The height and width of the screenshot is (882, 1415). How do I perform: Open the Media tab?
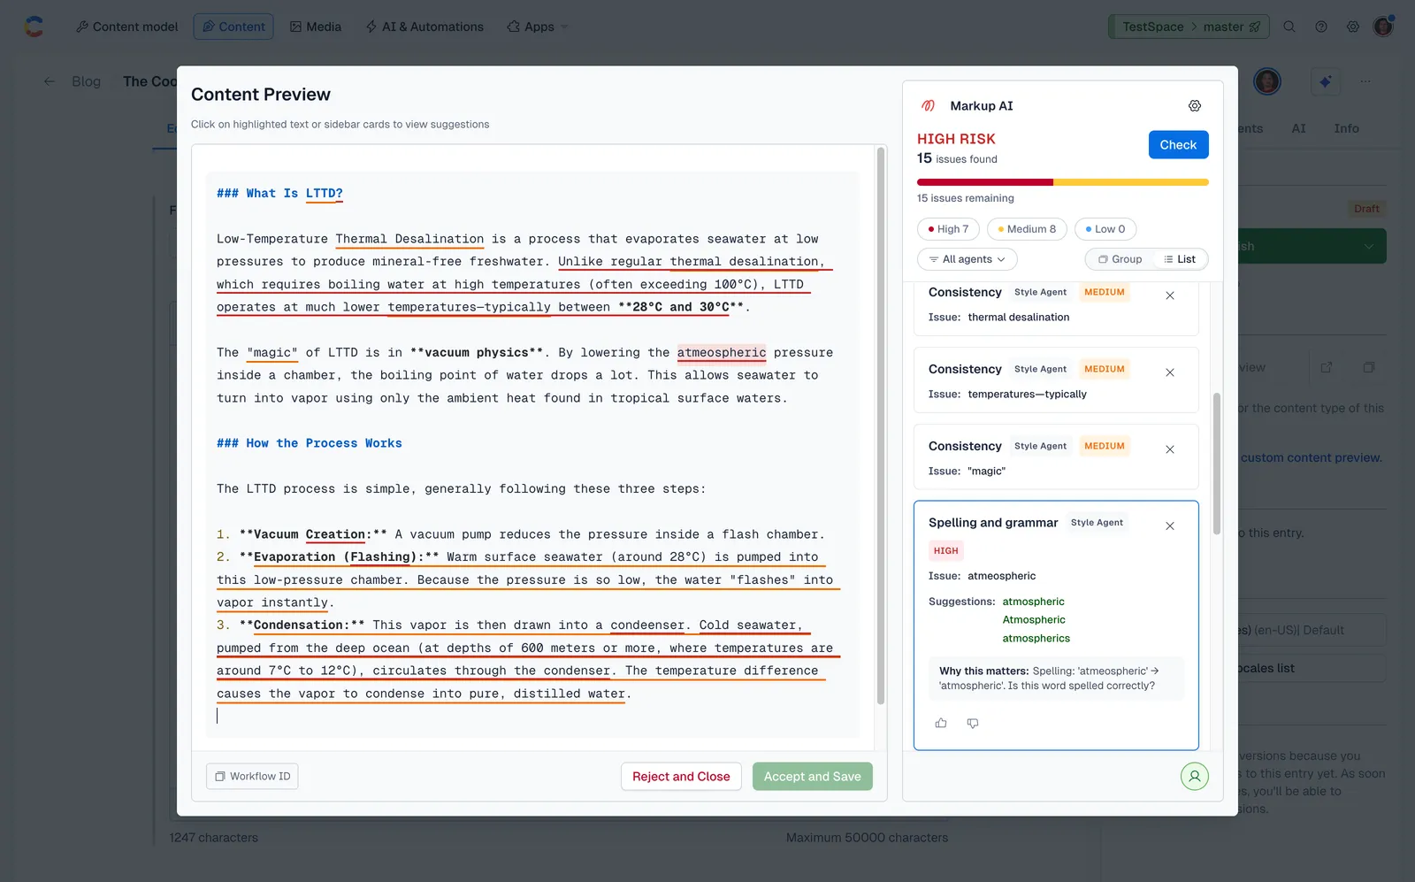pyautogui.click(x=316, y=27)
